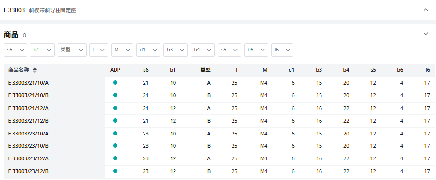Open the b1 filter dropdown
Screen dimensions: 436x180
pos(42,50)
